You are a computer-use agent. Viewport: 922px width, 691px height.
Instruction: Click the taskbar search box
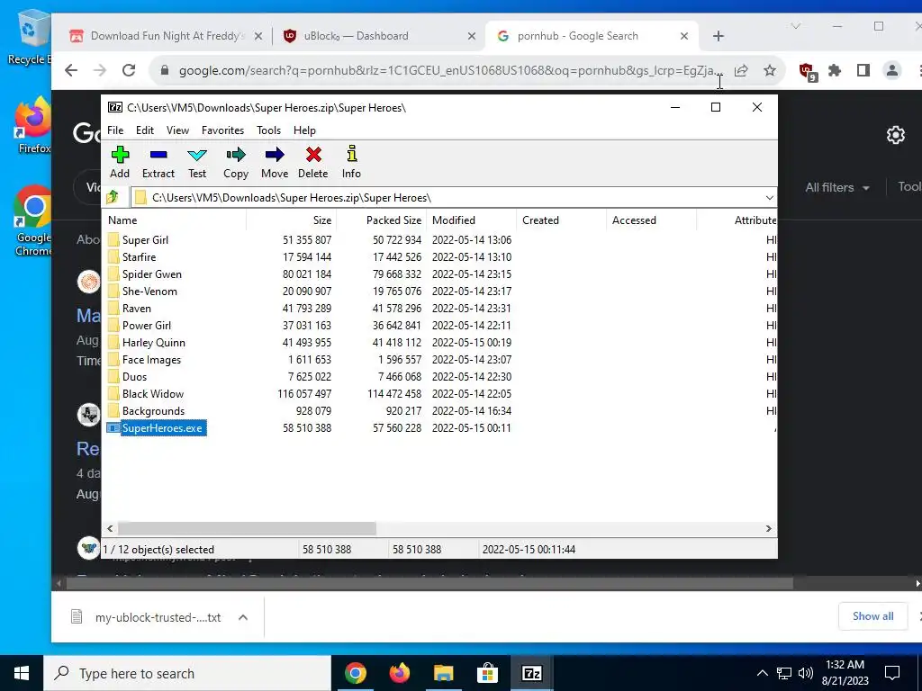(187, 673)
